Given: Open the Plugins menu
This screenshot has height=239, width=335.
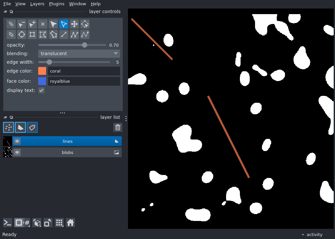Looking at the screenshot, I should (57, 4).
